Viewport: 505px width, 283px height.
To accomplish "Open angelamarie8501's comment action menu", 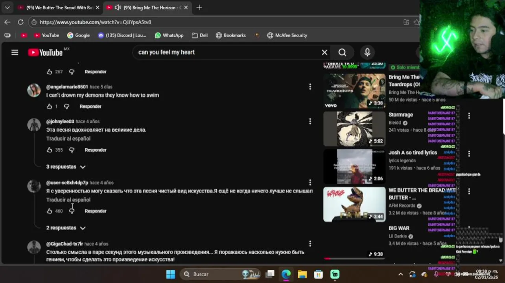I will (310, 86).
